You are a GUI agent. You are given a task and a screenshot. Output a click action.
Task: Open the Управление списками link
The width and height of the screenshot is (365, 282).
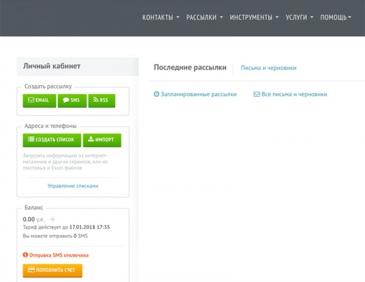(72, 186)
